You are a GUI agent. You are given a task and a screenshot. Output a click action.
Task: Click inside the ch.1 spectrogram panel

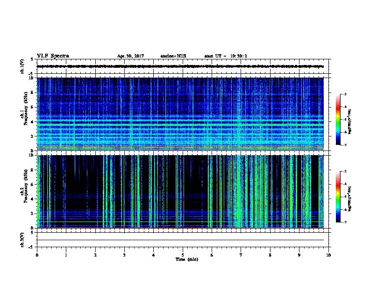[x=180, y=114]
